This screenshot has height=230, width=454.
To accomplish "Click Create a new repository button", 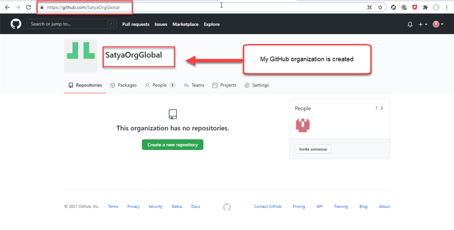I will tap(172, 145).
